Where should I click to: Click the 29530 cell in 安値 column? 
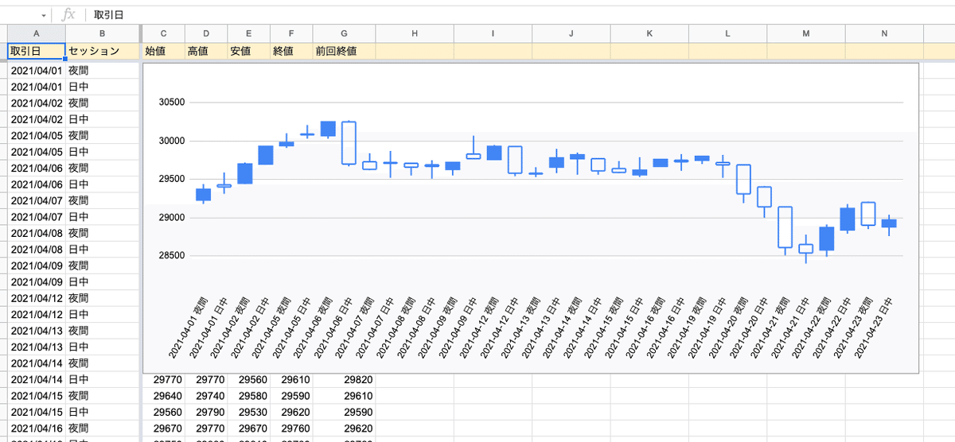pos(248,412)
